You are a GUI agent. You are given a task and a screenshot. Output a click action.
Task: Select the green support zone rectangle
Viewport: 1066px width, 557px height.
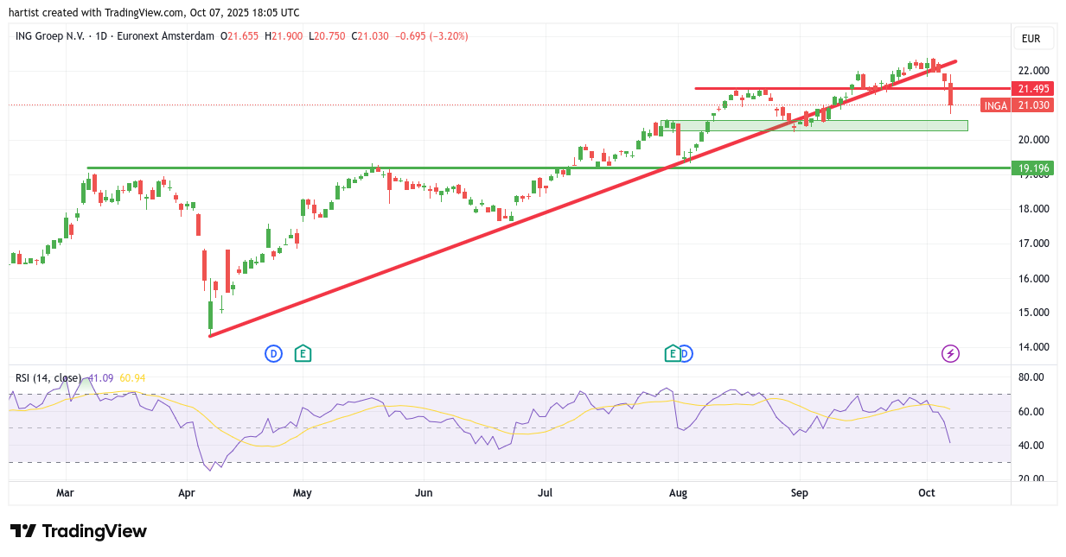865,126
